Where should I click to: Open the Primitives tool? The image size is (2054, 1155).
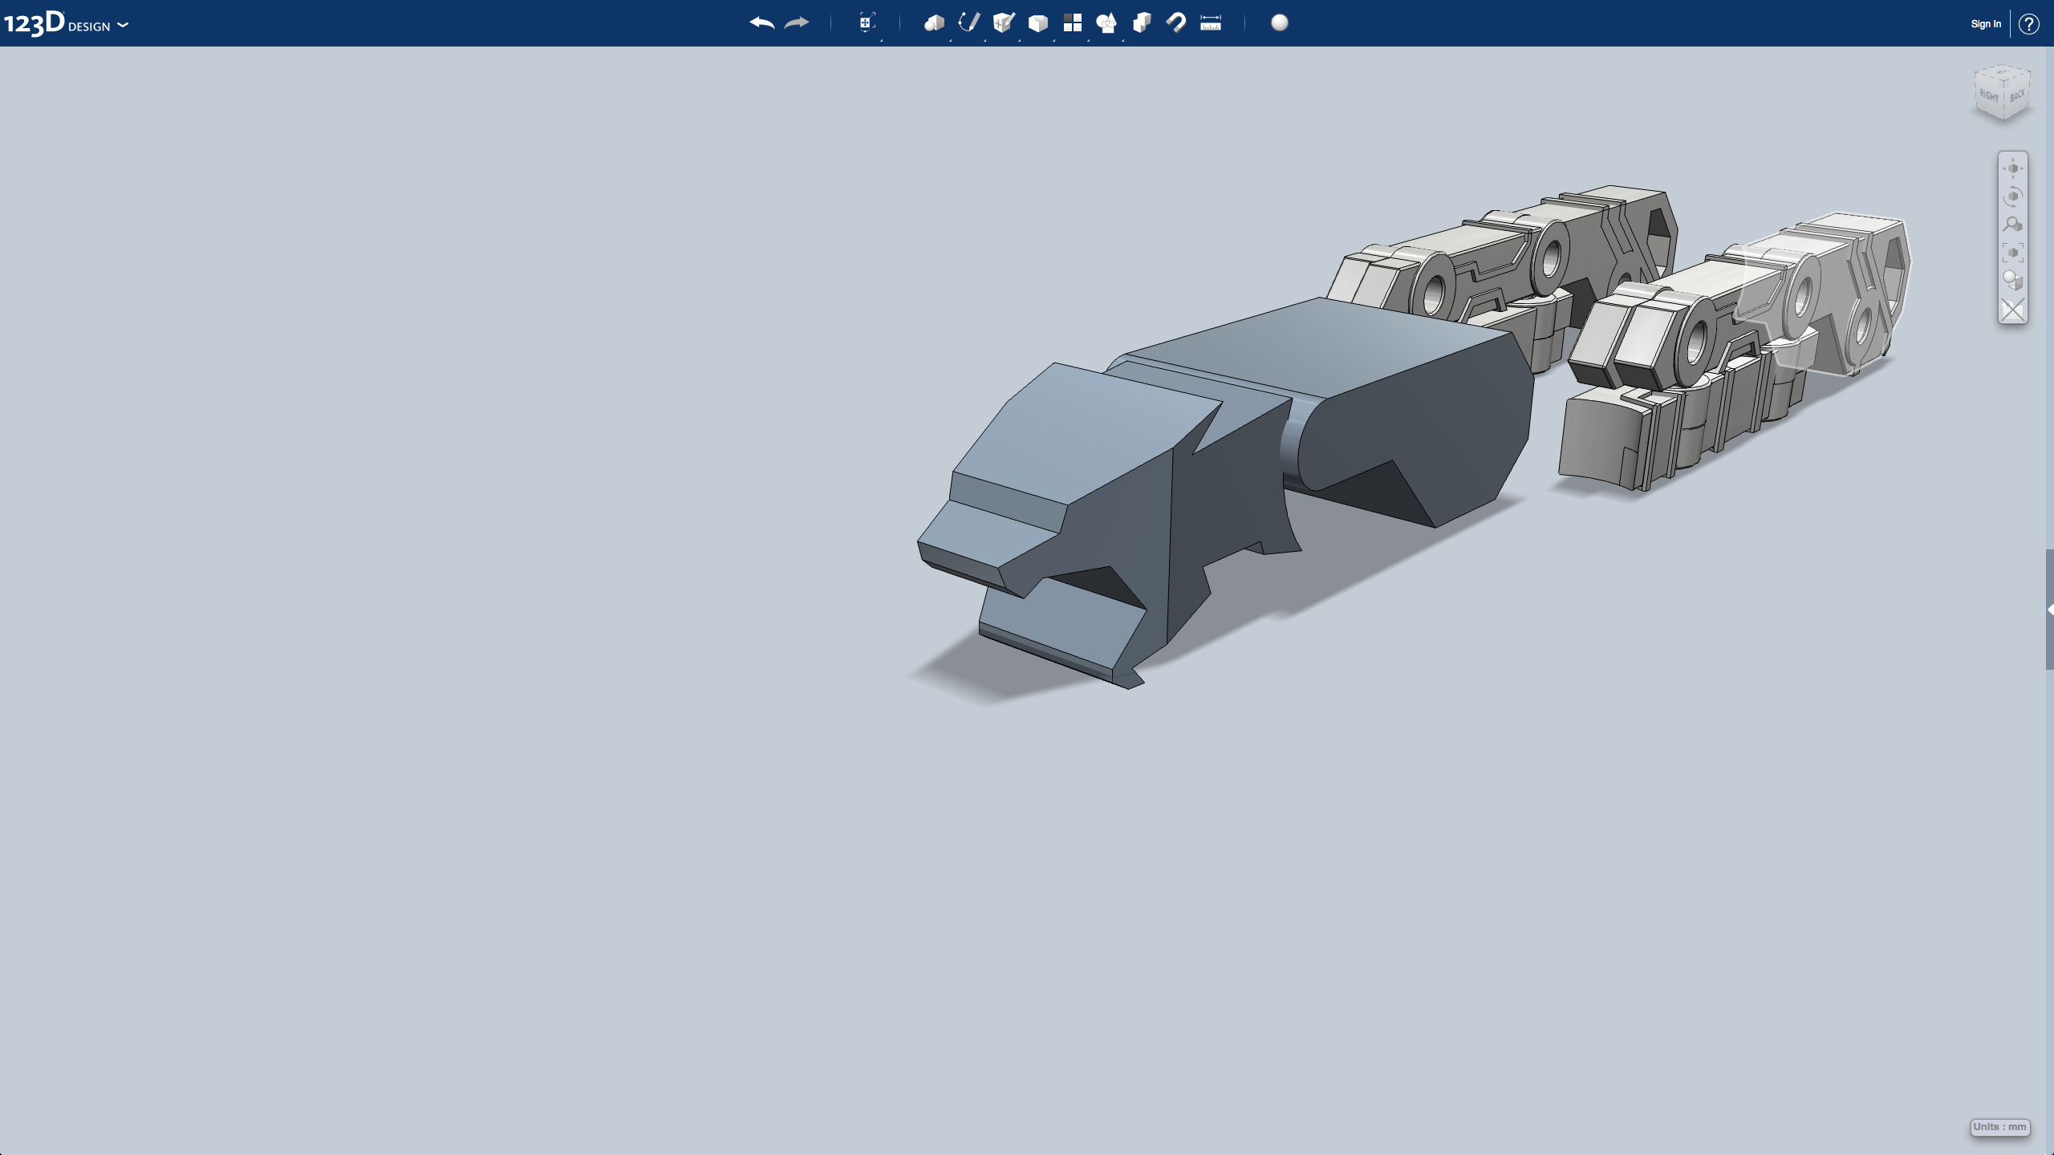click(934, 23)
